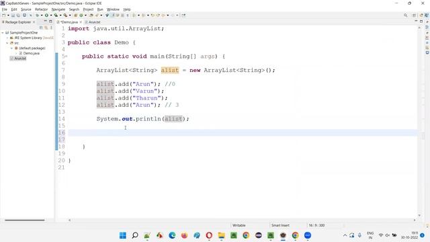Expand the Demo.java tree node

(x=16, y=53)
